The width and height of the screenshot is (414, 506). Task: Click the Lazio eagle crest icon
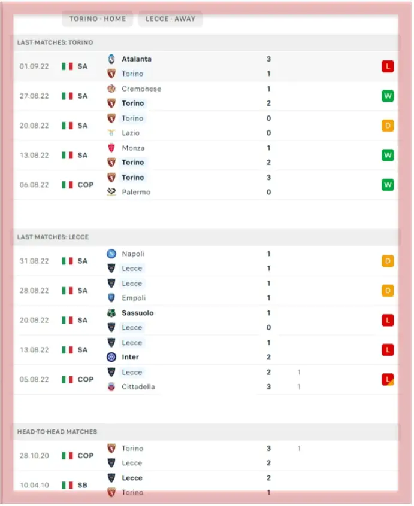111,133
